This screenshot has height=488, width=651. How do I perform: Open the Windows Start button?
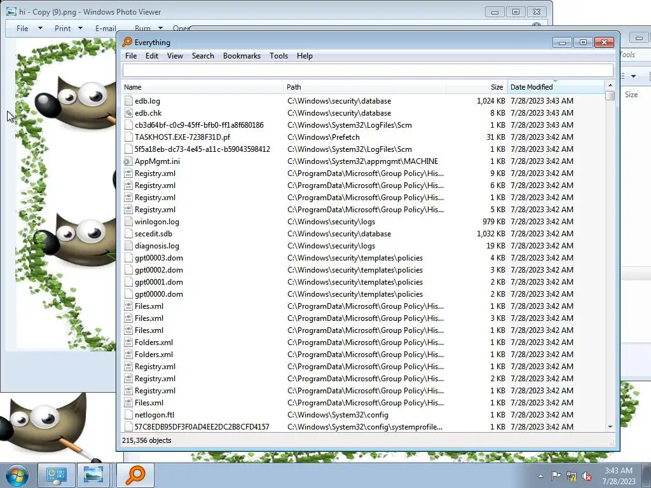pyautogui.click(x=17, y=475)
